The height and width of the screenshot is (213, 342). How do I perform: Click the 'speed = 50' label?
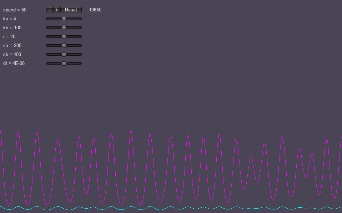click(x=15, y=10)
